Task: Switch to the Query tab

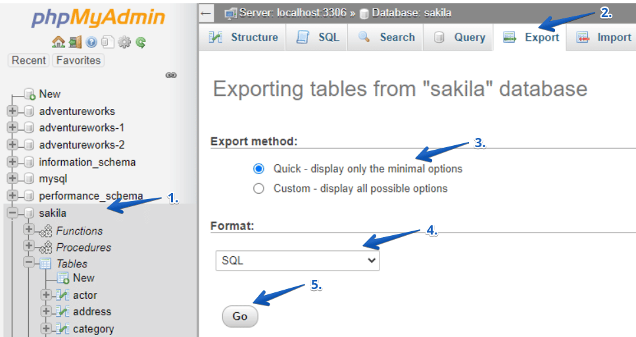Action: (458, 37)
